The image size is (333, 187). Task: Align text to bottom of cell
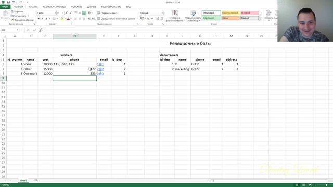point(84,13)
